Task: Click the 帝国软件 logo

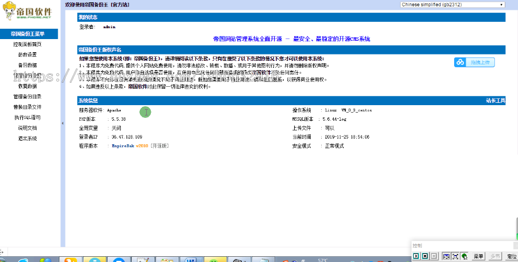Action: point(27,11)
